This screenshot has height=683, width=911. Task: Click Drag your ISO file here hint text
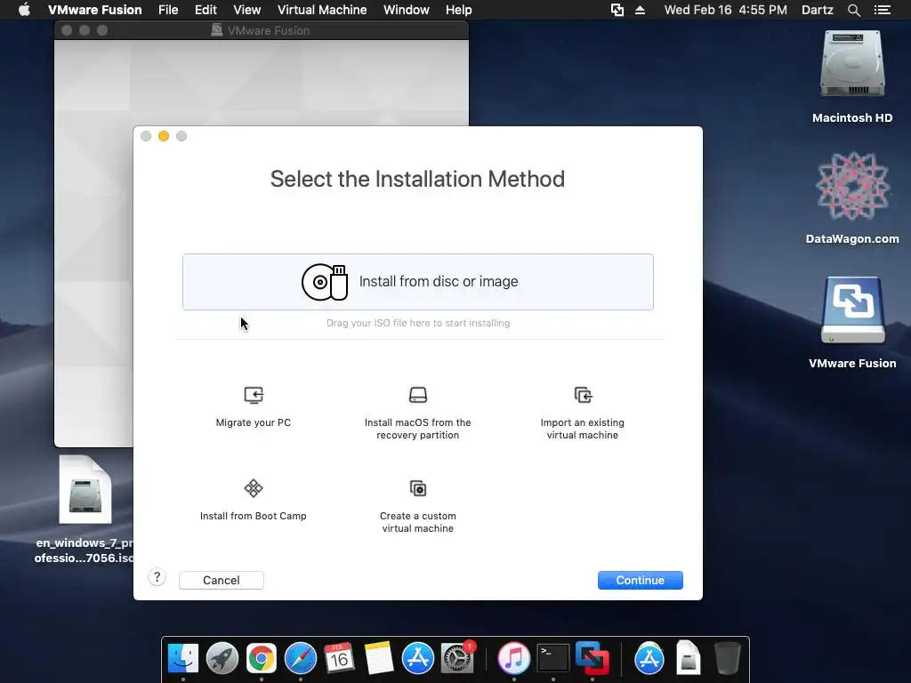418,323
